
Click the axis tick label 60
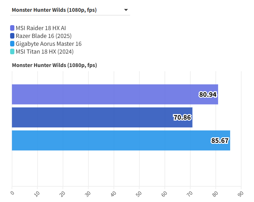click(164, 194)
